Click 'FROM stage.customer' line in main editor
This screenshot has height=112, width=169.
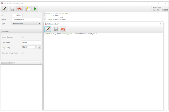[57, 19]
